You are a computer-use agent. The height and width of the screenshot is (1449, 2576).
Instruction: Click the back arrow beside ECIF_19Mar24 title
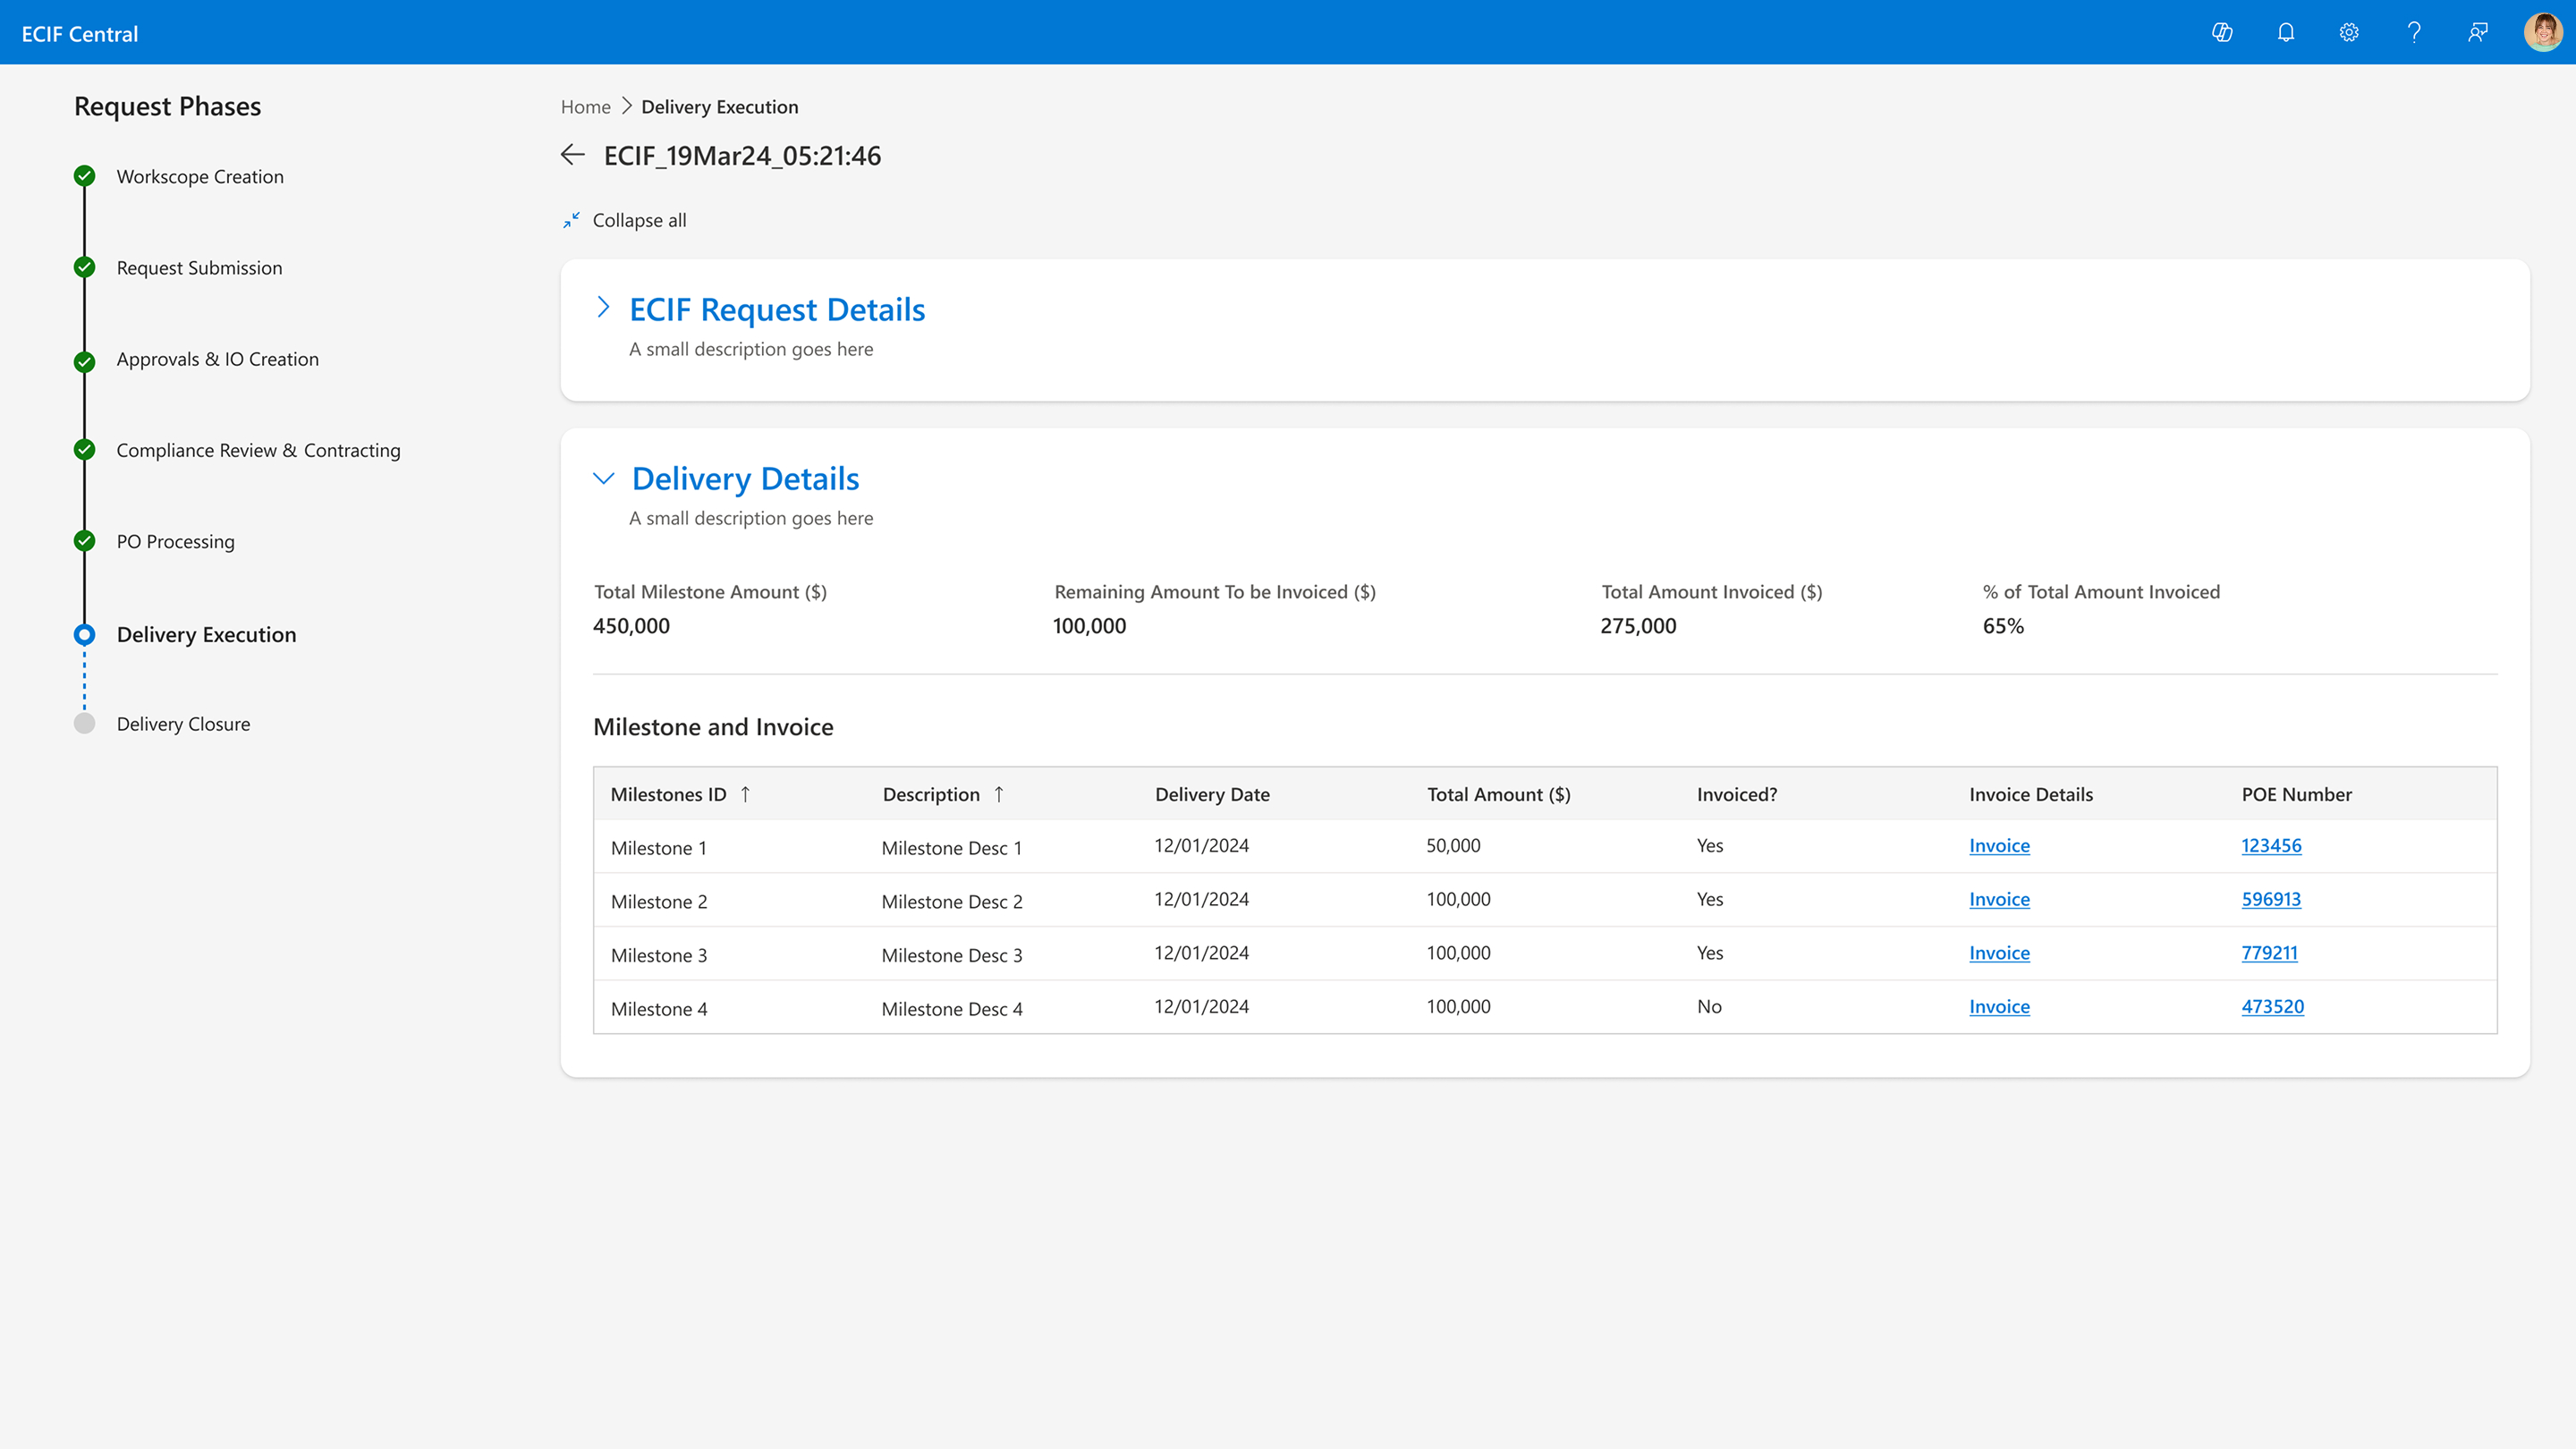coord(573,155)
